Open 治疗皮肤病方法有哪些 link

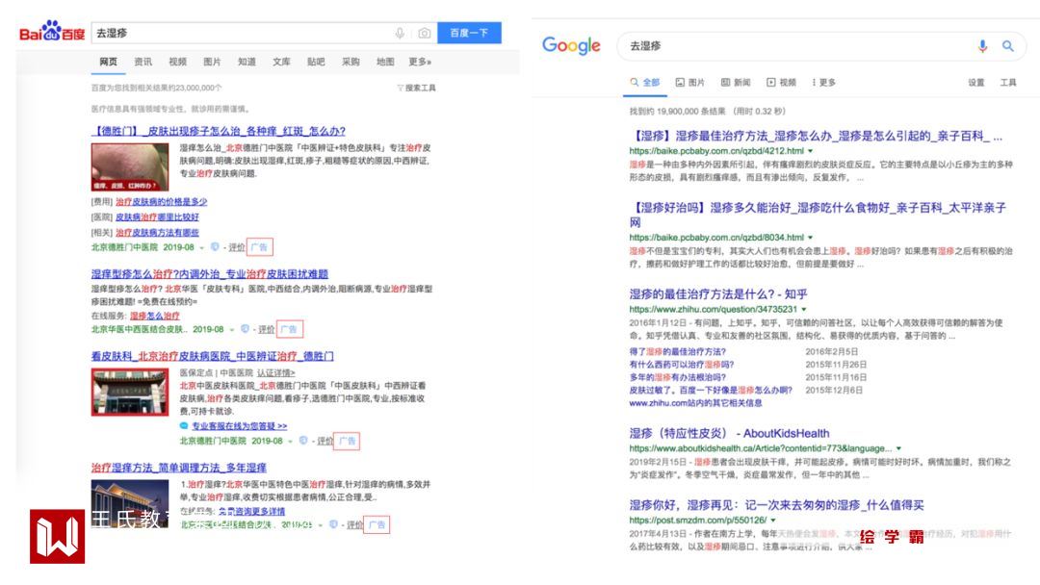157,233
